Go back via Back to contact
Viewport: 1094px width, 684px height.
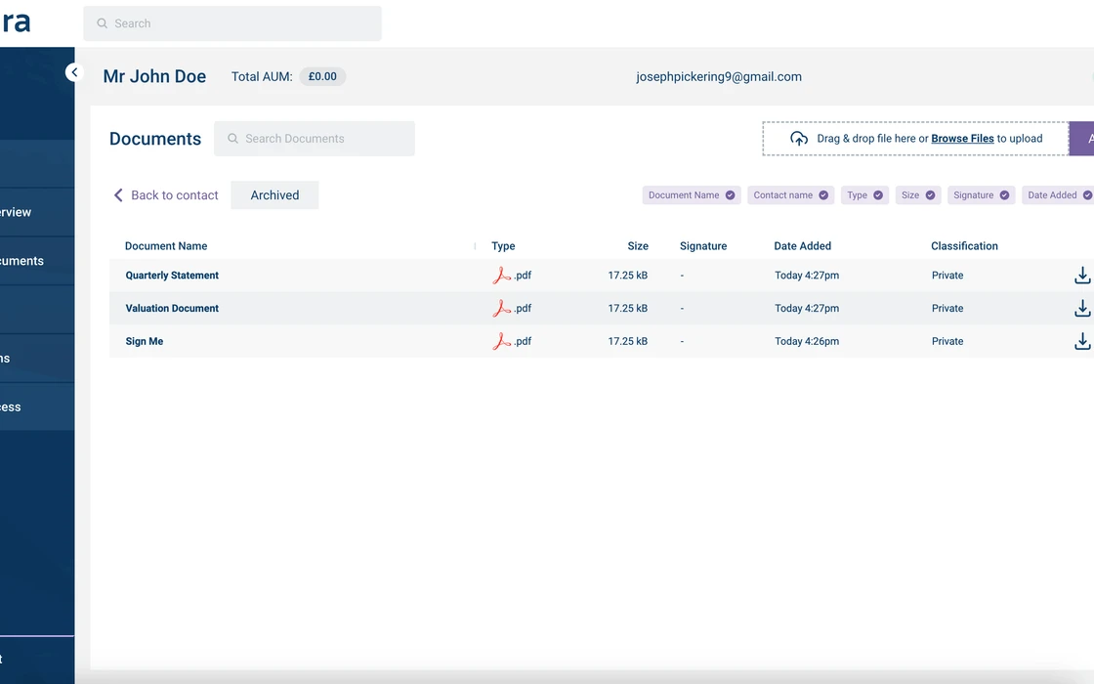tap(166, 194)
